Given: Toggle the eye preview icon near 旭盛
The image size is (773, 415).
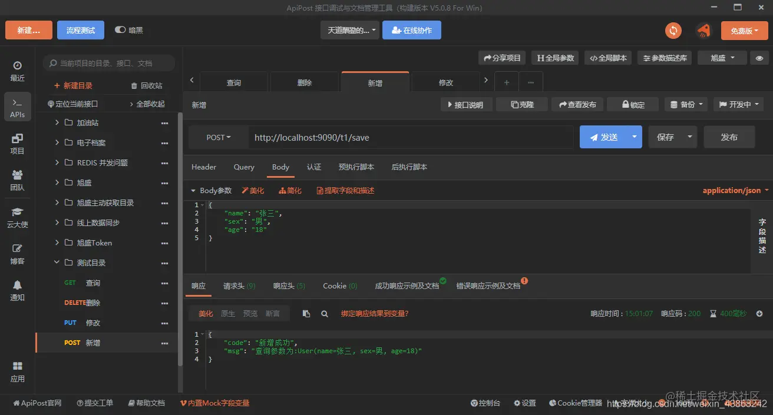Looking at the screenshot, I should click(x=759, y=58).
